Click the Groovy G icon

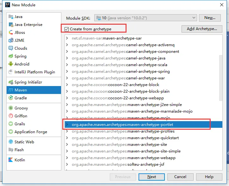(x=11, y=108)
